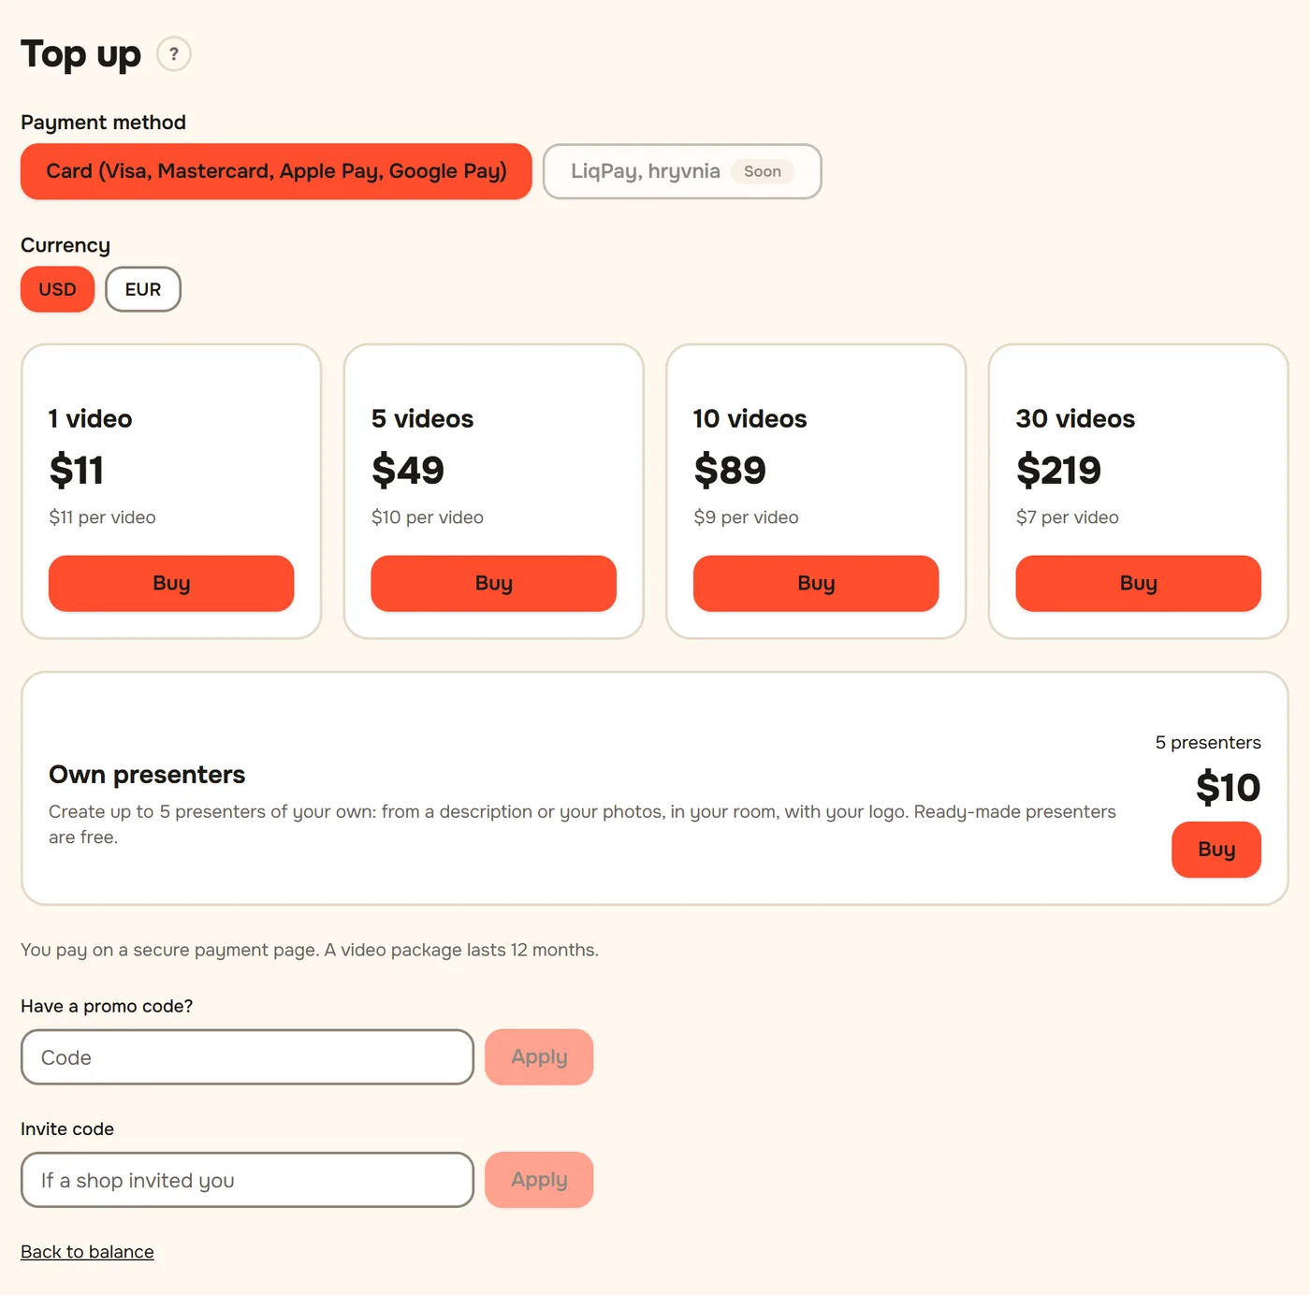
Task: Buy the 1 video package
Action: click(171, 583)
